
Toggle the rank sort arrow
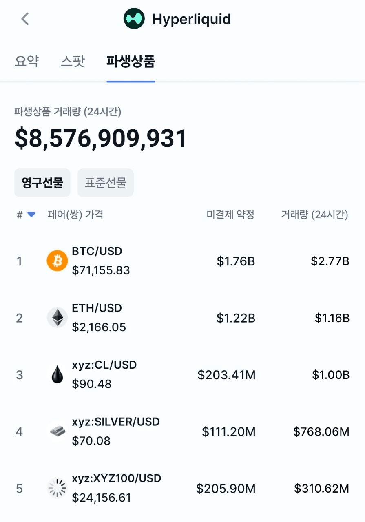coord(31,215)
